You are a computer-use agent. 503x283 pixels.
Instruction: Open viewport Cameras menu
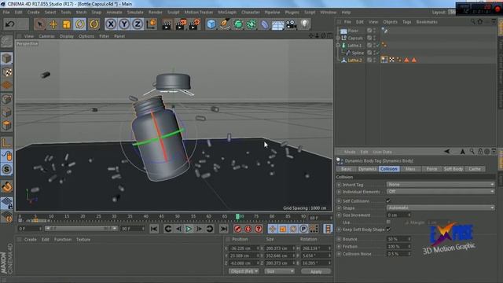[46, 36]
